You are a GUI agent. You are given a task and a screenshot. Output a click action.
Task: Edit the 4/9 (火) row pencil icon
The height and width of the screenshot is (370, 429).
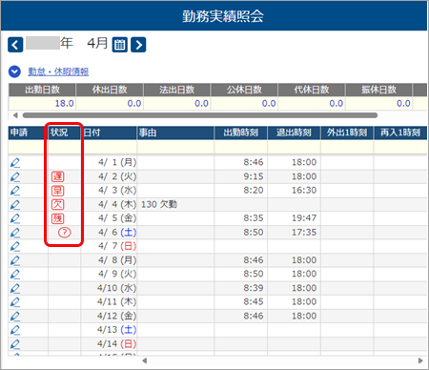[x=15, y=274]
